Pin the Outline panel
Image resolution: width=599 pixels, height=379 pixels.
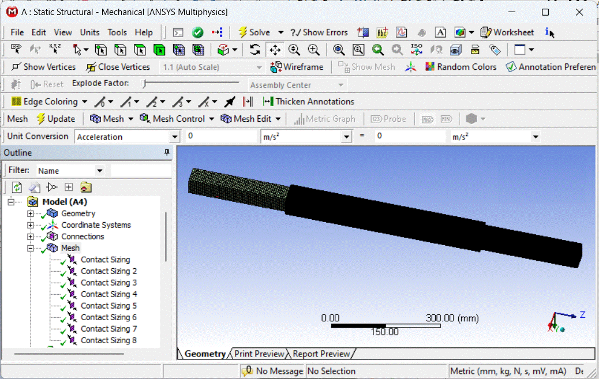167,152
